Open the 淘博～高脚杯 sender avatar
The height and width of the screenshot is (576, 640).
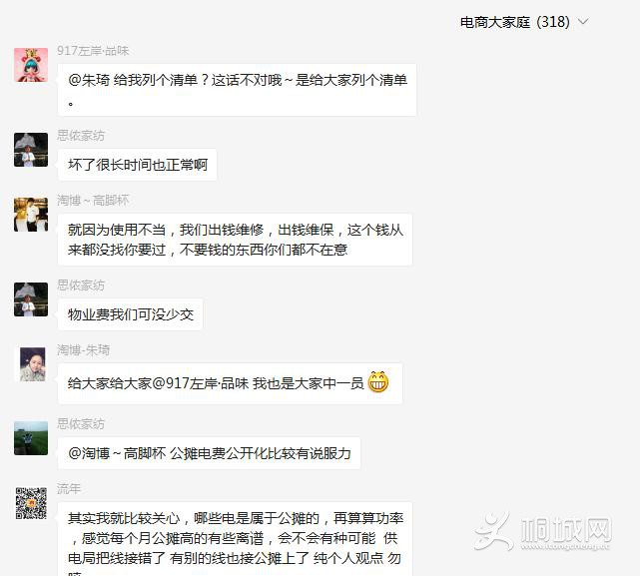click(31, 215)
